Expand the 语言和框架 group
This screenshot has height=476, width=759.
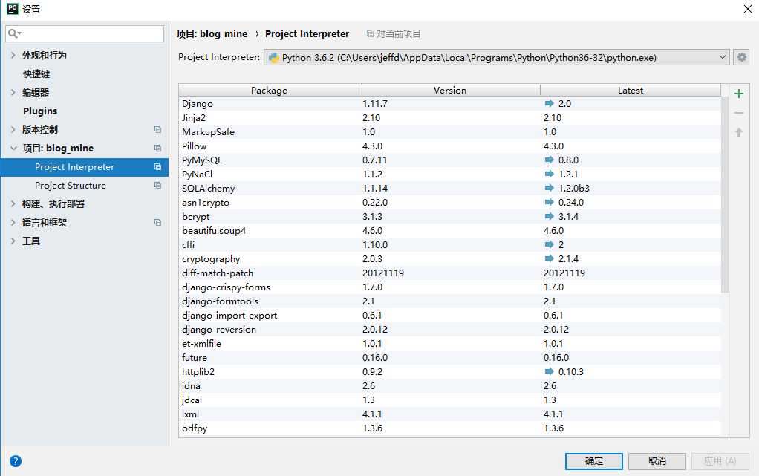[x=13, y=222]
